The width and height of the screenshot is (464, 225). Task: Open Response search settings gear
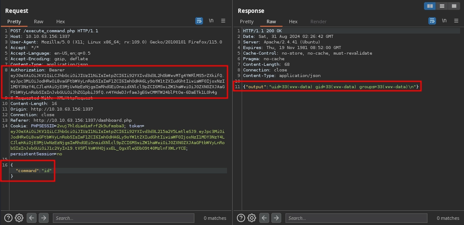click(252, 218)
